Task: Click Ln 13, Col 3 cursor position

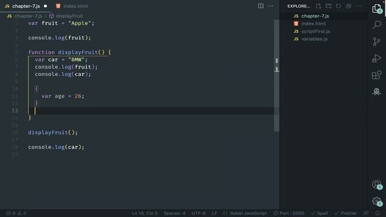Action: point(145,213)
